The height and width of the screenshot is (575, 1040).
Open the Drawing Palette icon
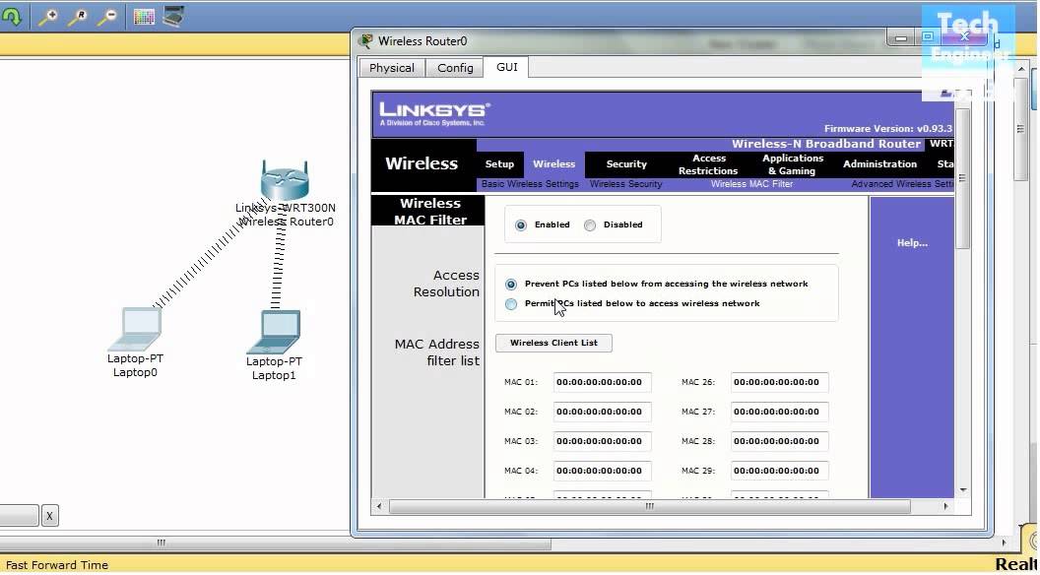coord(144,17)
